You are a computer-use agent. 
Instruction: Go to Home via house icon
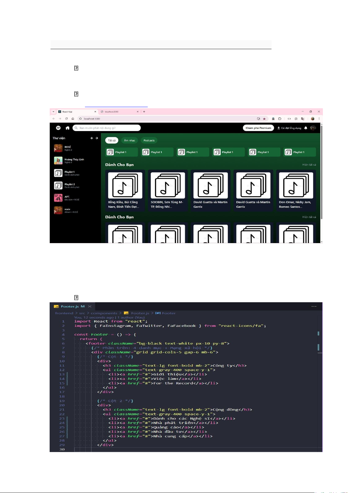pos(67,128)
